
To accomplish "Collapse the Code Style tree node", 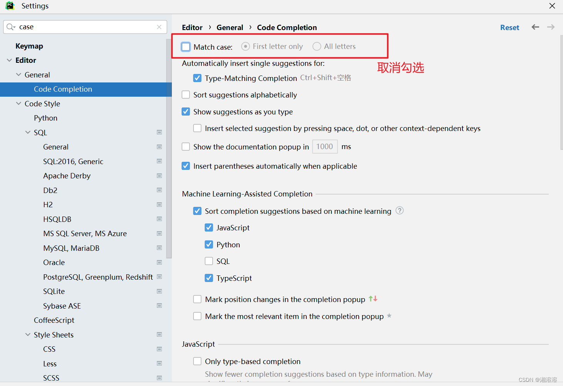I will pos(18,103).
